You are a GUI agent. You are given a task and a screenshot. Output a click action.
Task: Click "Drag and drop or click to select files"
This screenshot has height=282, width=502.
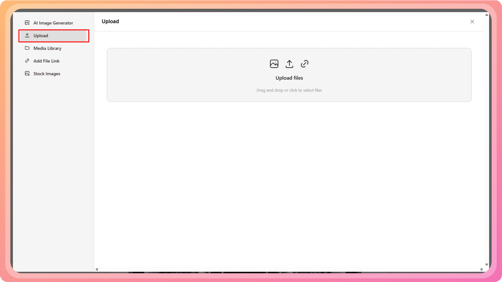(289, 90)
